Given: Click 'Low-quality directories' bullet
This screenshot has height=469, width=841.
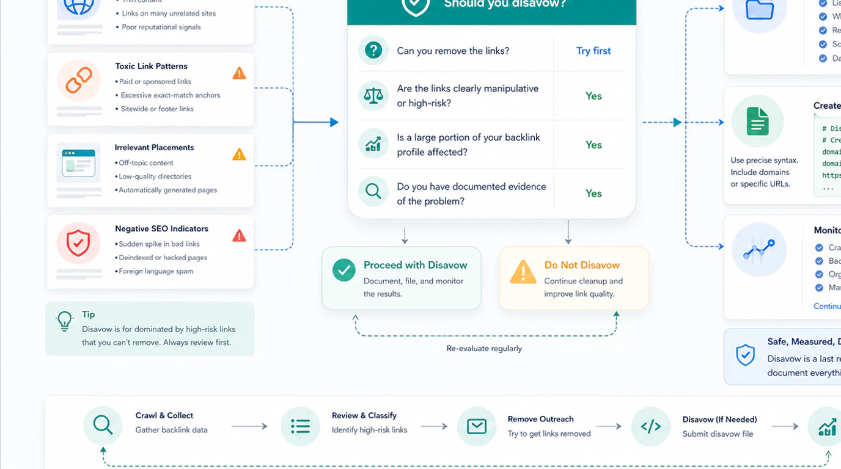Looking at the screenshot, I should (155, 176).
